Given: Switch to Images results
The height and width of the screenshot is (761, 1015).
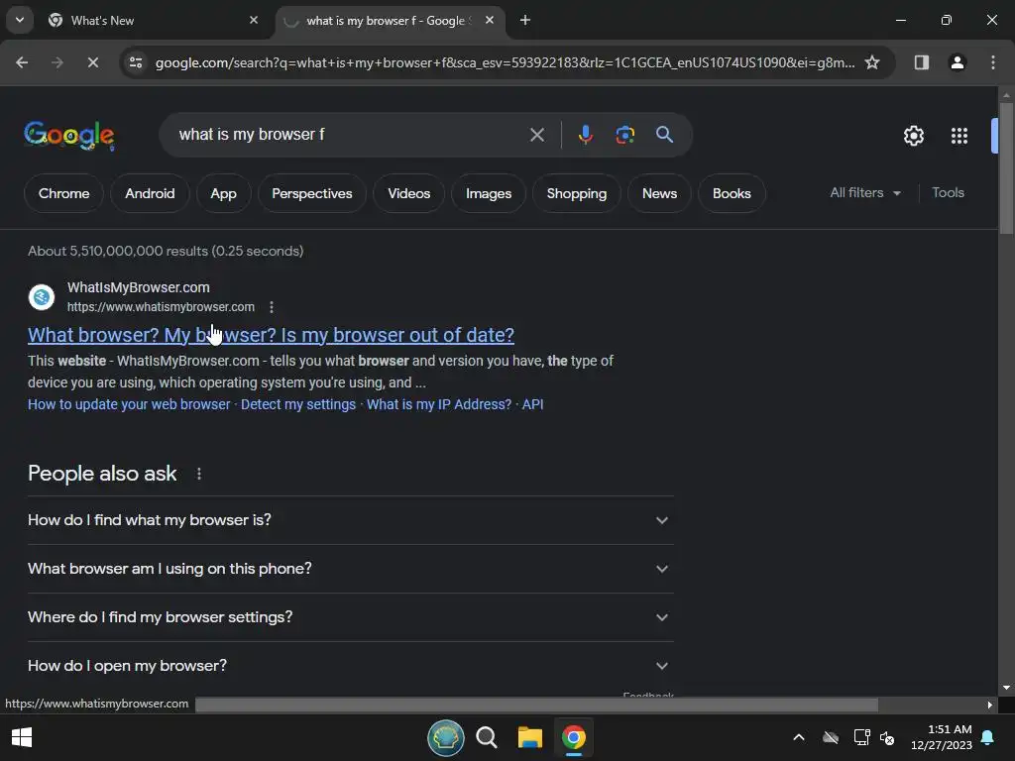Looking at the screenshot, I should [x=489, y=193].
